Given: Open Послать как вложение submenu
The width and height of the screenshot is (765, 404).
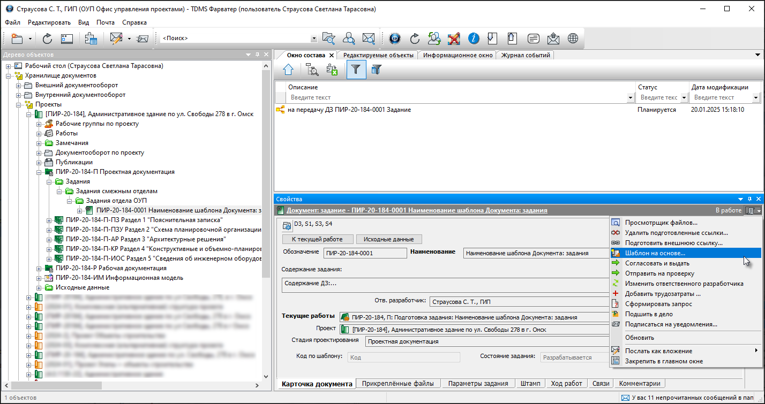Looking at the screenshot, I should (686, 351).
